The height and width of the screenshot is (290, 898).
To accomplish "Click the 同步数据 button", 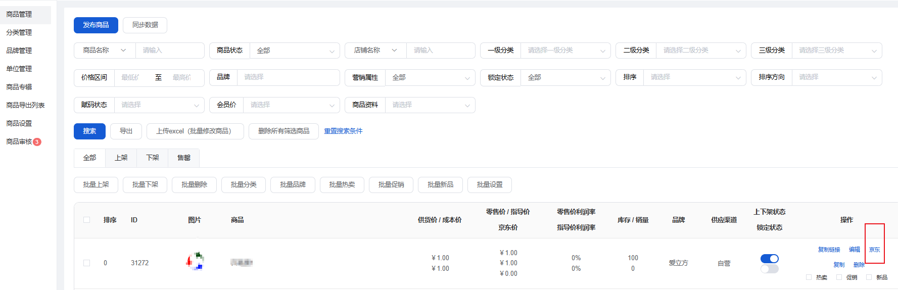I will point(145,25).
